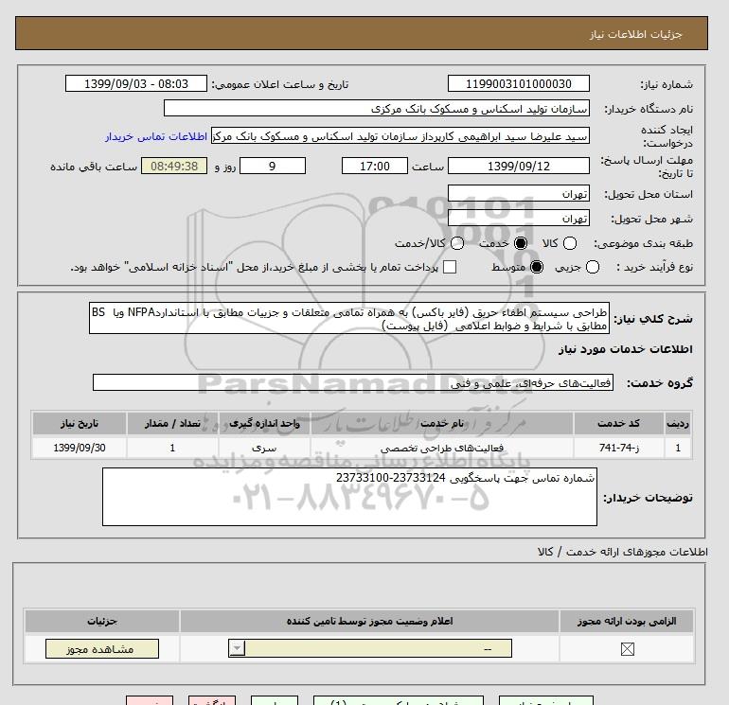The height and width of the screenshot is (705, 729).
Task: Select the کالا/خدمت radio button
Action: click(457, 243)
